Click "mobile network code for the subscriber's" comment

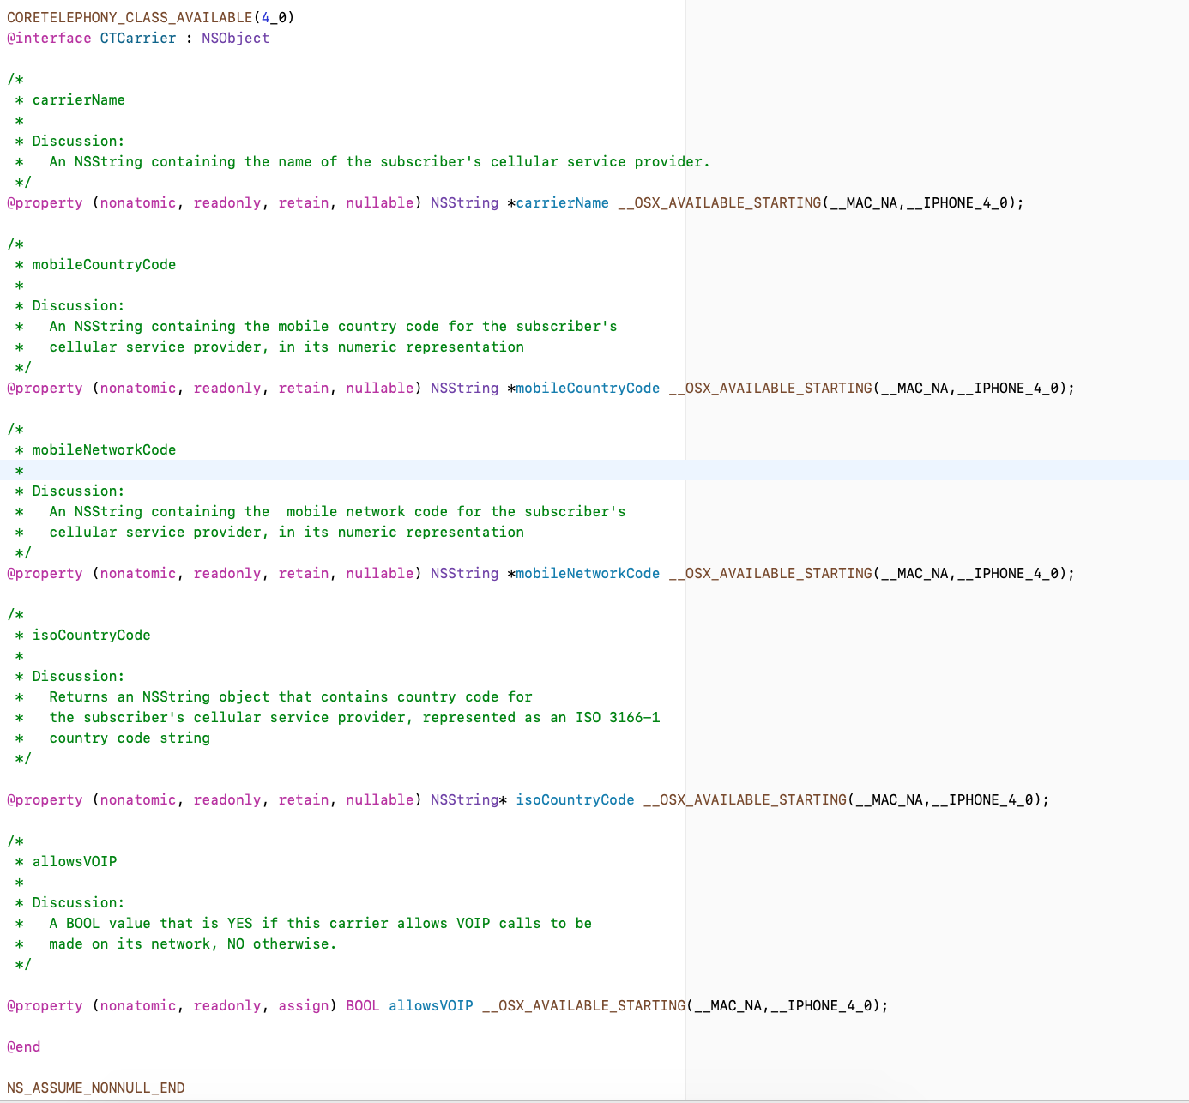(456, 511)
